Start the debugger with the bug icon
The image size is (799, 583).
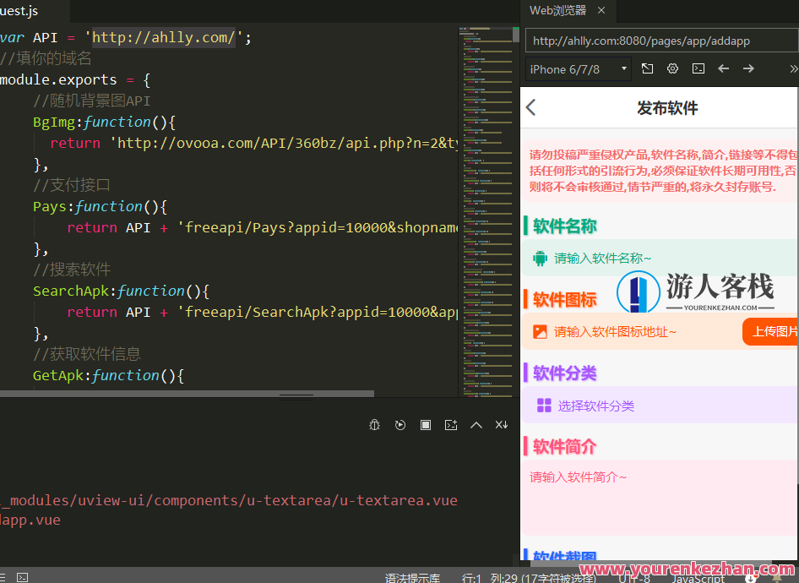tap(374, 425)
